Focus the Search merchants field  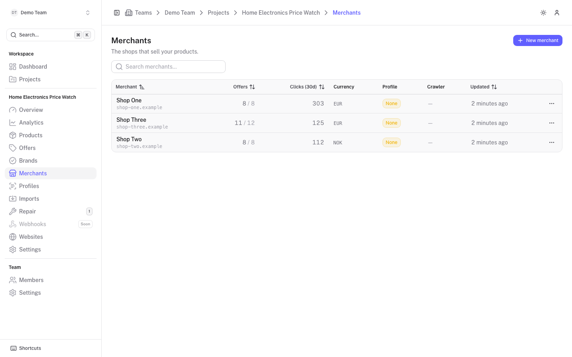click(168, 67)
